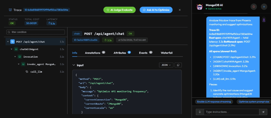Collapse the invoke_agent MongoAgent node
This screenshot has height=118, width=271.
click(x=19, y=64)
